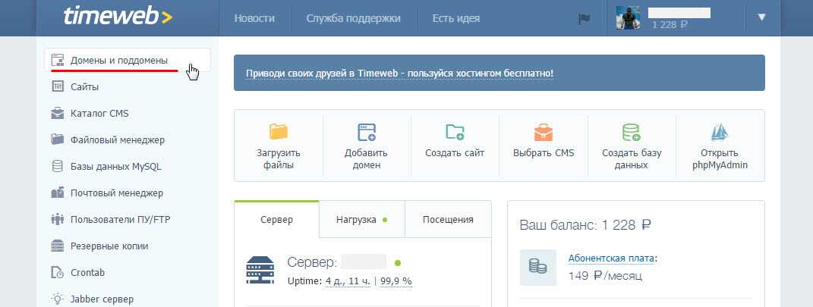Click the Почтовый менеджер mailbox icon
813x307 pixels.
click(58, 193)
